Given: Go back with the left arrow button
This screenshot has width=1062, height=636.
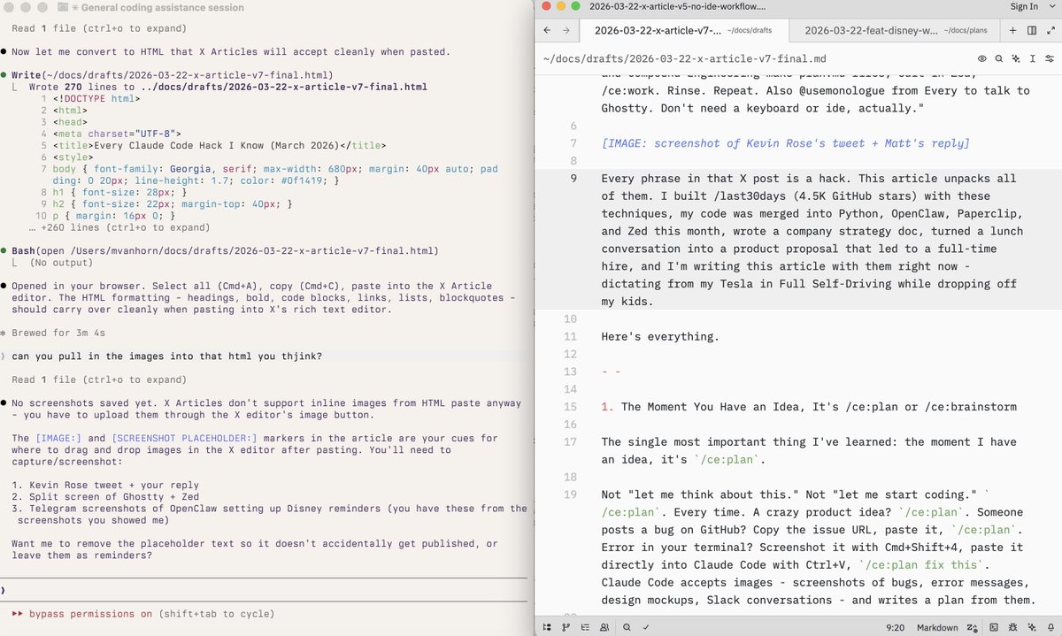Looking at the screenshot, I should (546, 30).
